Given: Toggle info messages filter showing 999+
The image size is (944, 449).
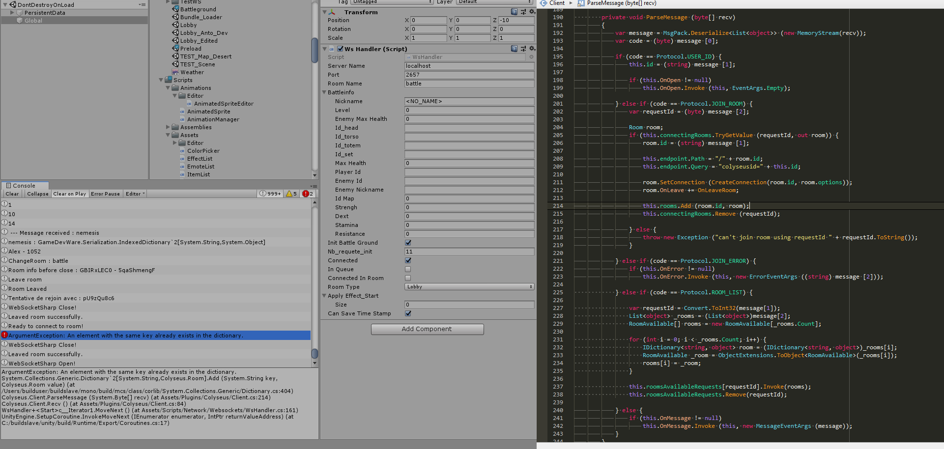Looking at the screenshot, I should click(271, 194).
